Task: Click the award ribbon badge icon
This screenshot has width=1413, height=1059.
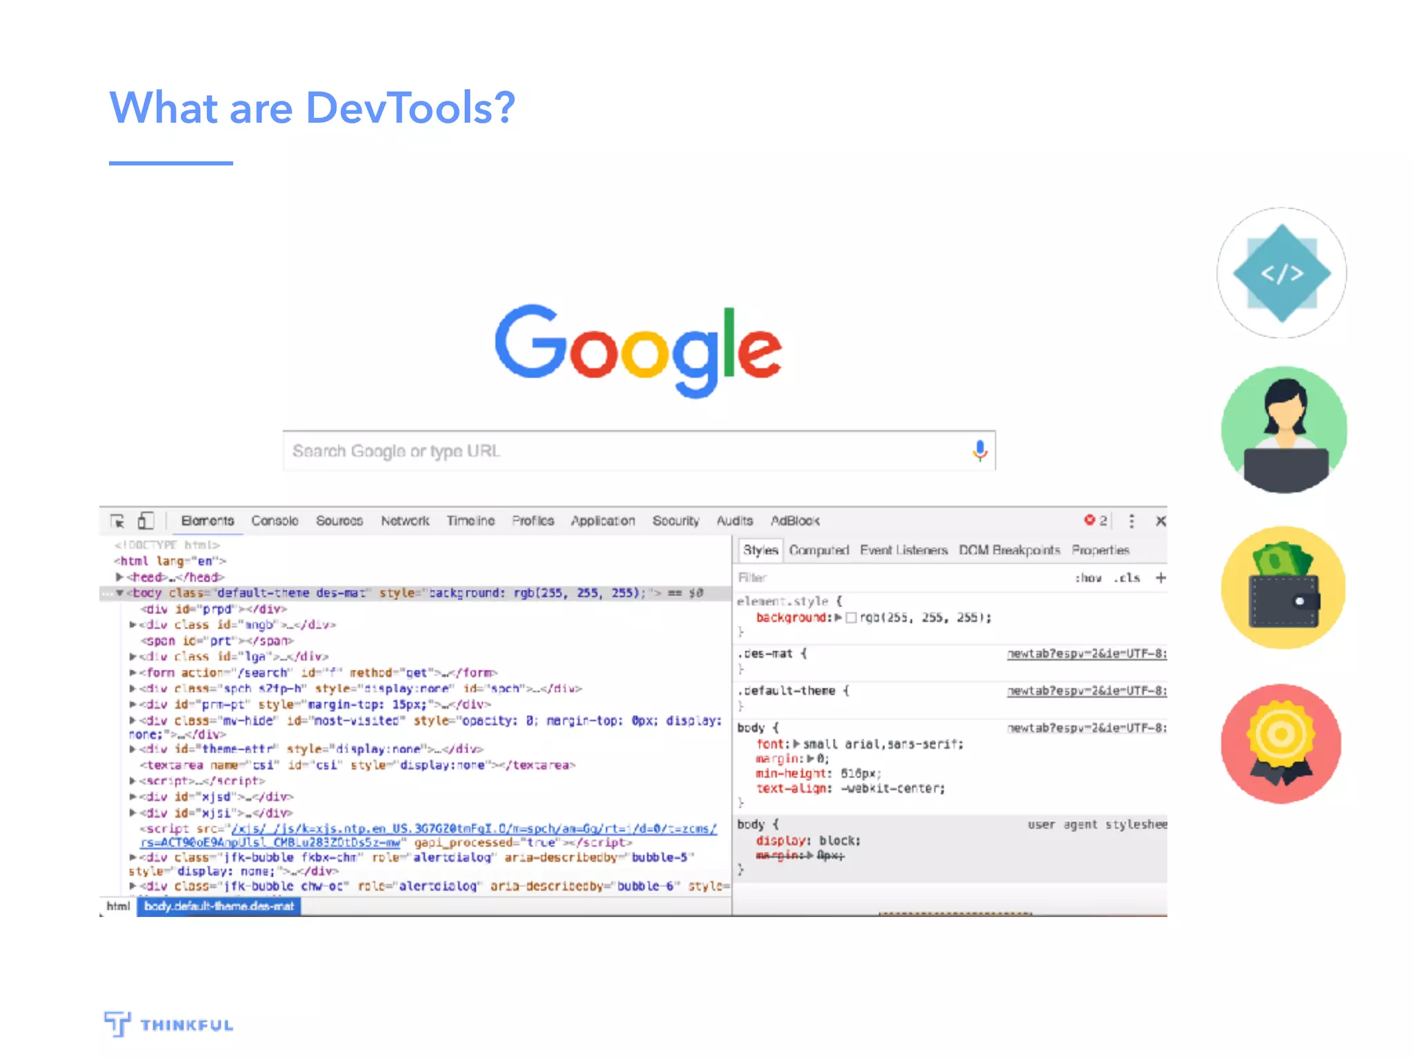Action: click(1281, 744)
